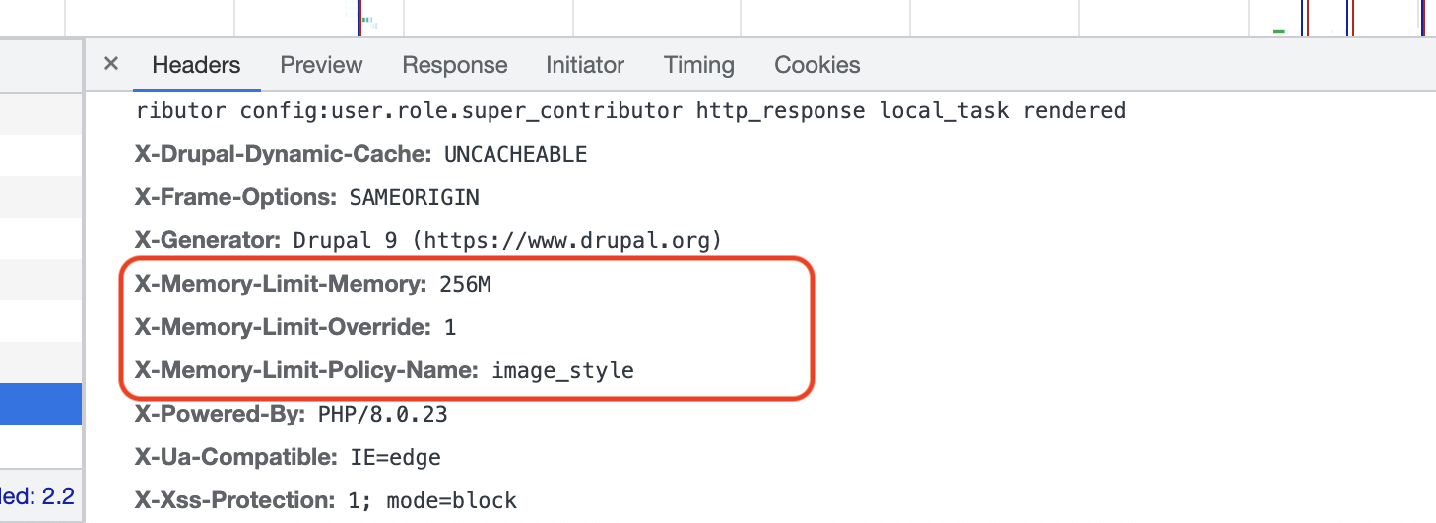Click the SAMEORIGIN header value

click(414, 197)
